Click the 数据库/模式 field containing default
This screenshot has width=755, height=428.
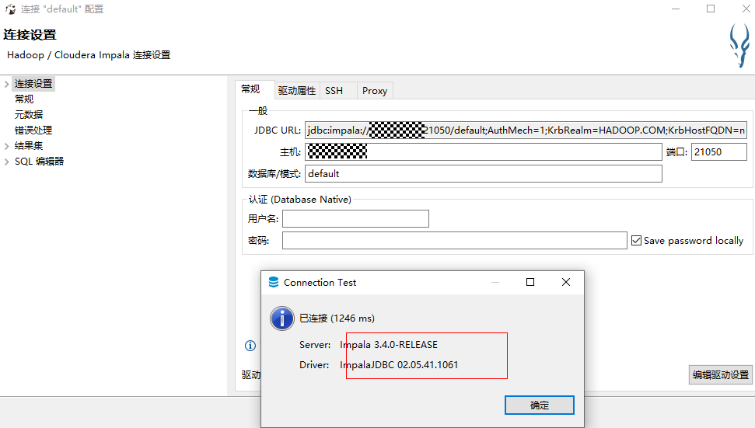click(x=484, y=173)
